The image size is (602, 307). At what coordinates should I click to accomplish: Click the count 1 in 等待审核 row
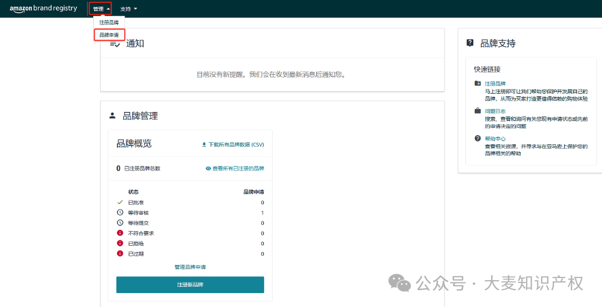[263, 213]
